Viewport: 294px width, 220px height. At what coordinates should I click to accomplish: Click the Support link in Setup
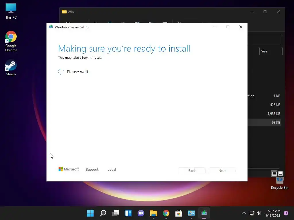pos(92,170)
